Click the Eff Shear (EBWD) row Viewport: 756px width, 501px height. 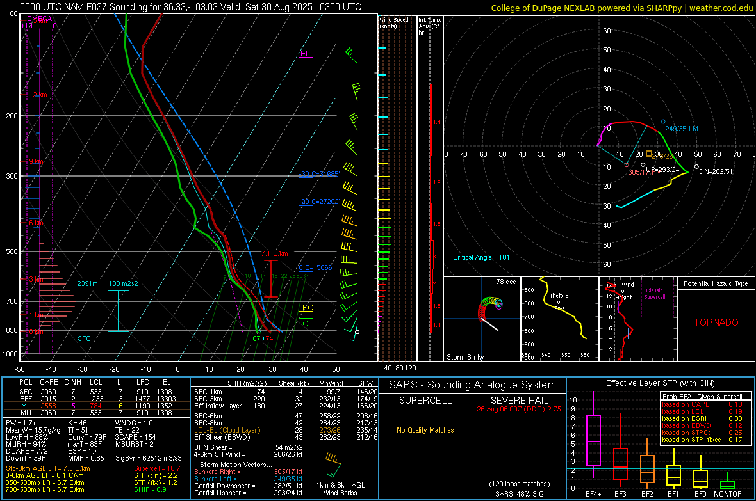(x=286, y=437)
